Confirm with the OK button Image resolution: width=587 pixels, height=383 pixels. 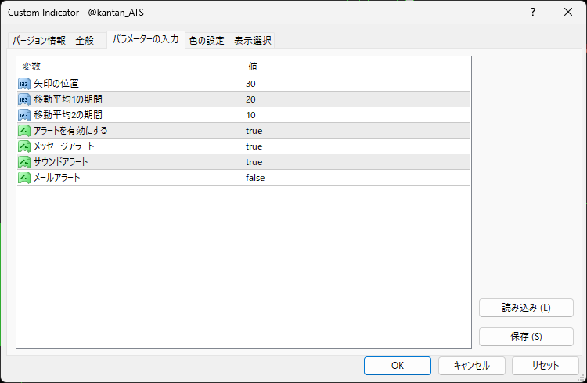[397, 366]
